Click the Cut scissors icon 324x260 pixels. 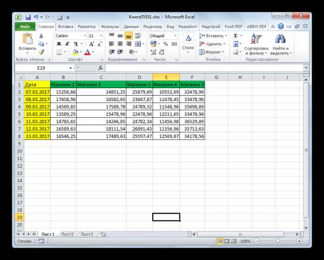[x=41, y=36]
